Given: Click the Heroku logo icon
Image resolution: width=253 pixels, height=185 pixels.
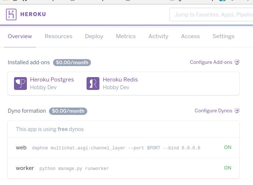Looking at the screenshot, I should point(11,14).
